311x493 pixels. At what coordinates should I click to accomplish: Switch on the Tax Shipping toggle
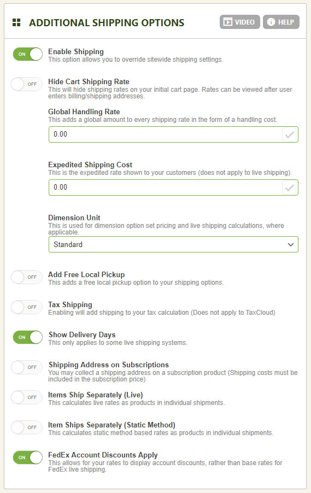tap(26, 307)
